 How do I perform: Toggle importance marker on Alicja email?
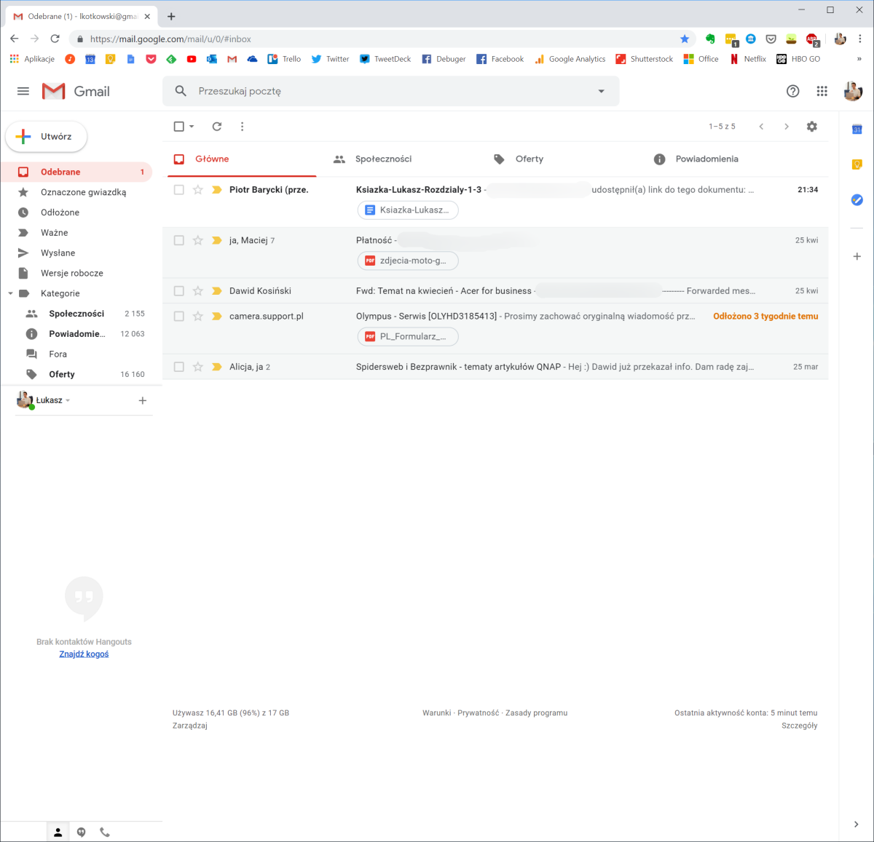(x=216, y=367)
